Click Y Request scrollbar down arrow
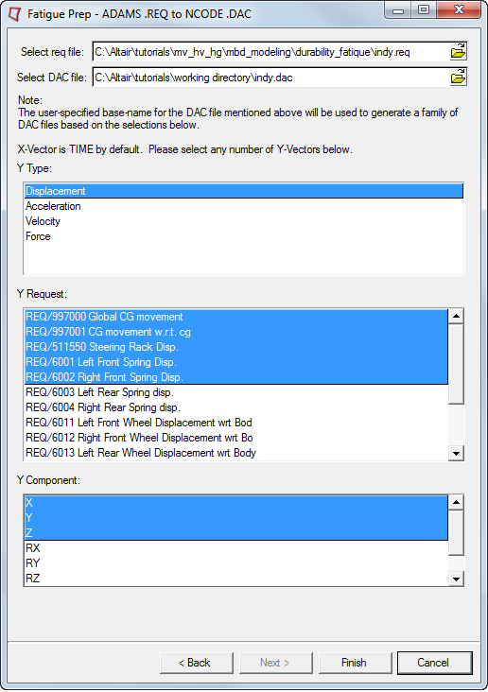The width and height of the screenshot is (488, 692). 456,453
